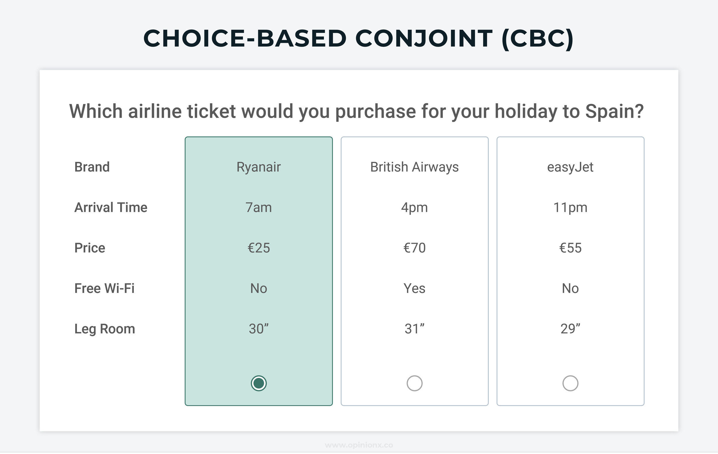Click the €25 price value
This screenshot has height=454, width=718.
(258, 248)
